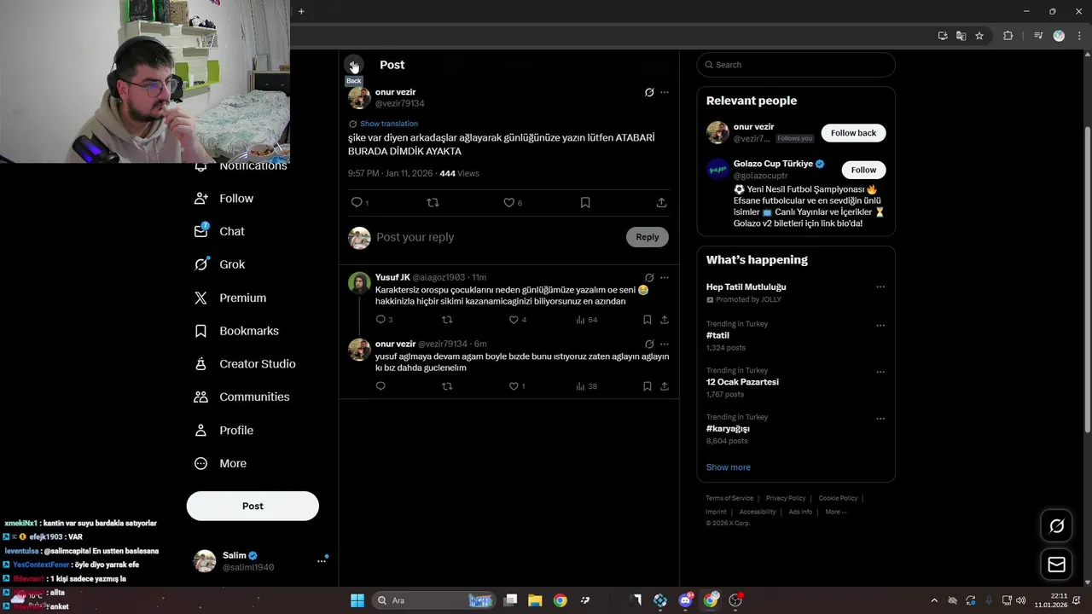
Task: Click the large white Post button
Action: (253, 506)
